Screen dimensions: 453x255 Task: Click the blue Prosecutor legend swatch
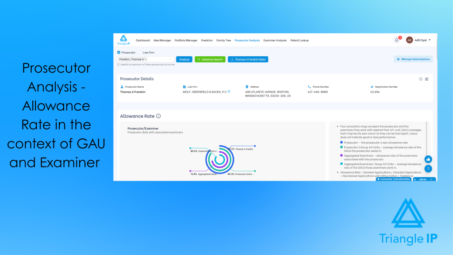coord(342,143)
